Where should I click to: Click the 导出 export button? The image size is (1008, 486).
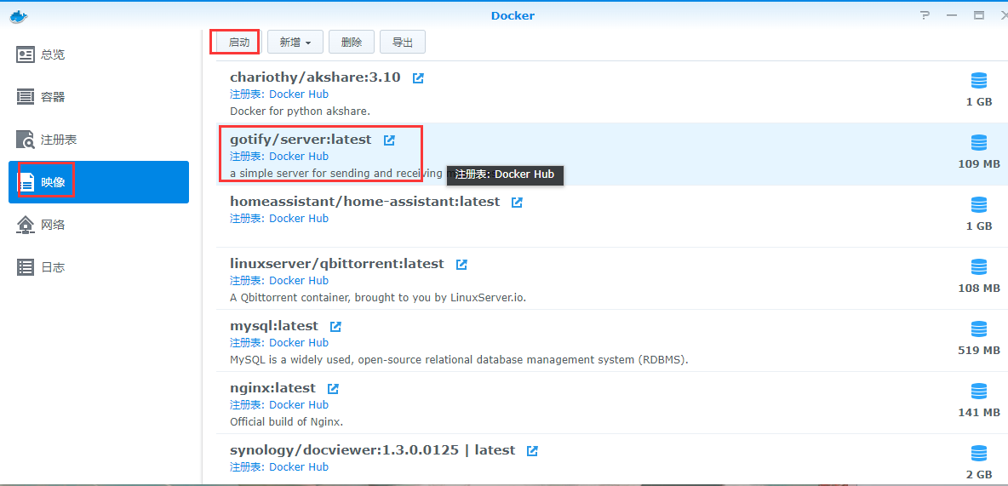point(403,43)
